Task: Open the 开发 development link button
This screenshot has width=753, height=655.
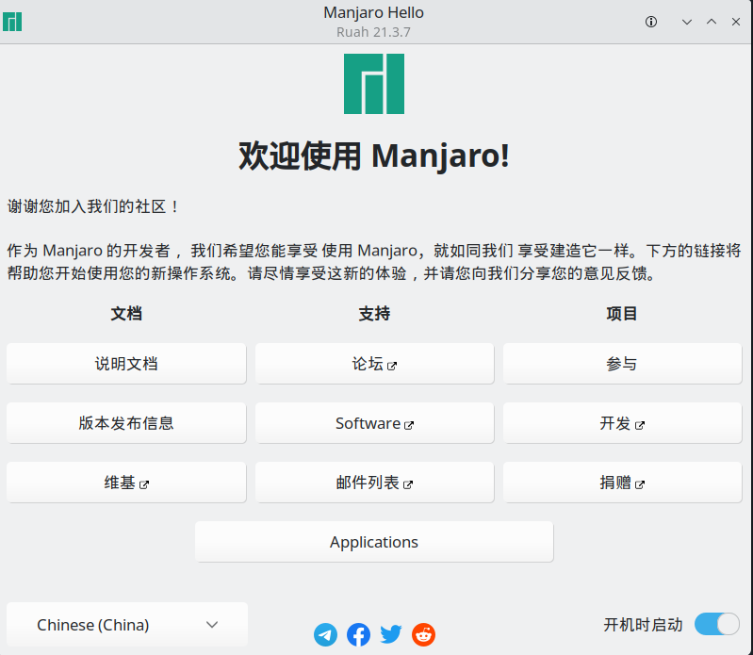Action: 622,422
